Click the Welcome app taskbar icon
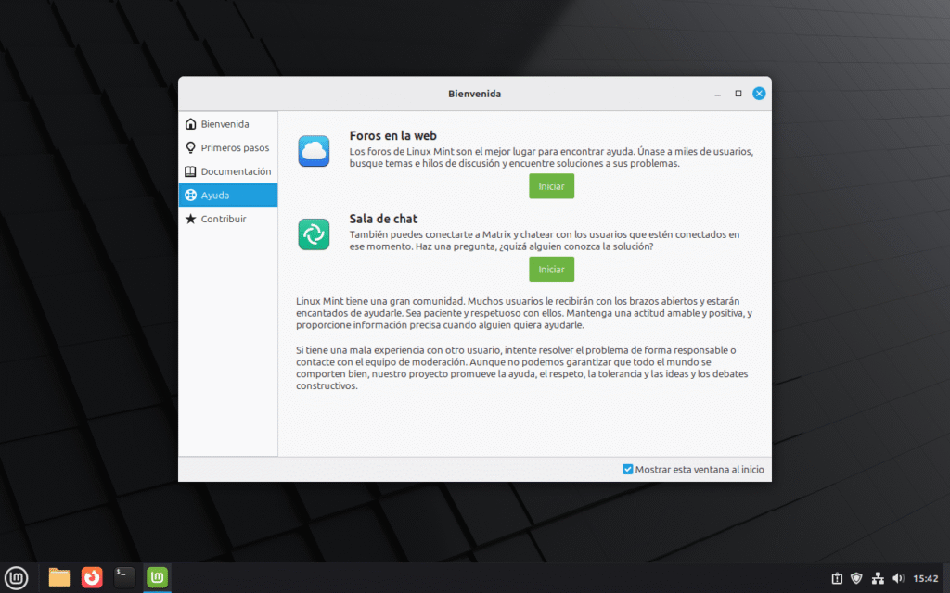 158,577
